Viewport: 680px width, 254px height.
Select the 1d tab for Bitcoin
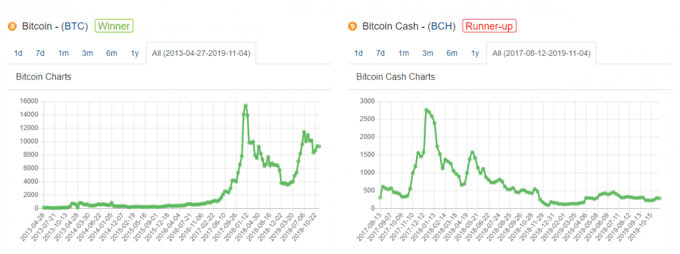(18, 53)
